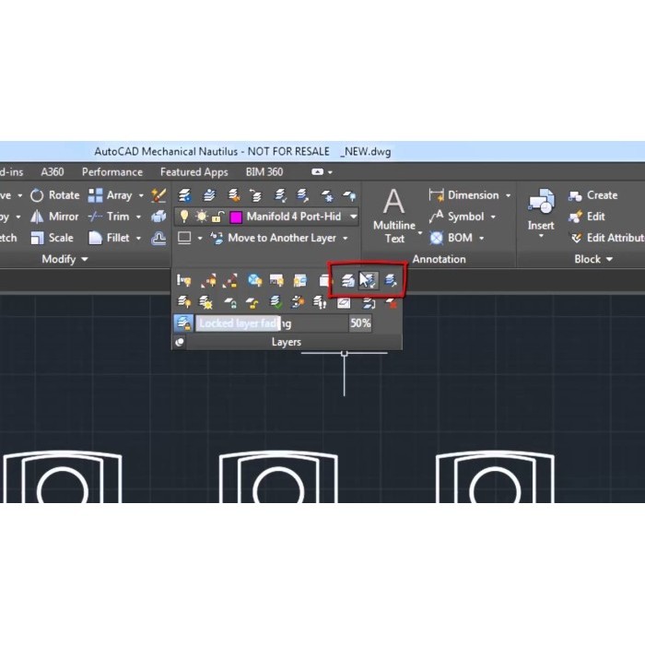Screen dimensions: 645x645
Task: Switch to the Featured Apps tab
Action: pos(194,172)
